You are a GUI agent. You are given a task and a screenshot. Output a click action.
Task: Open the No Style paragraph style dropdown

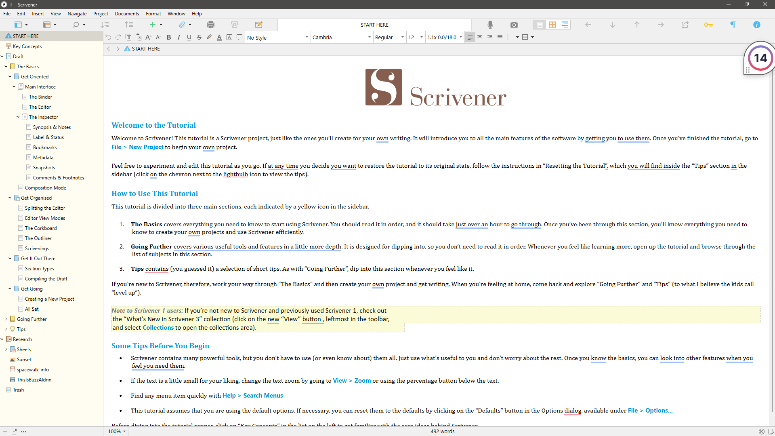277,37
